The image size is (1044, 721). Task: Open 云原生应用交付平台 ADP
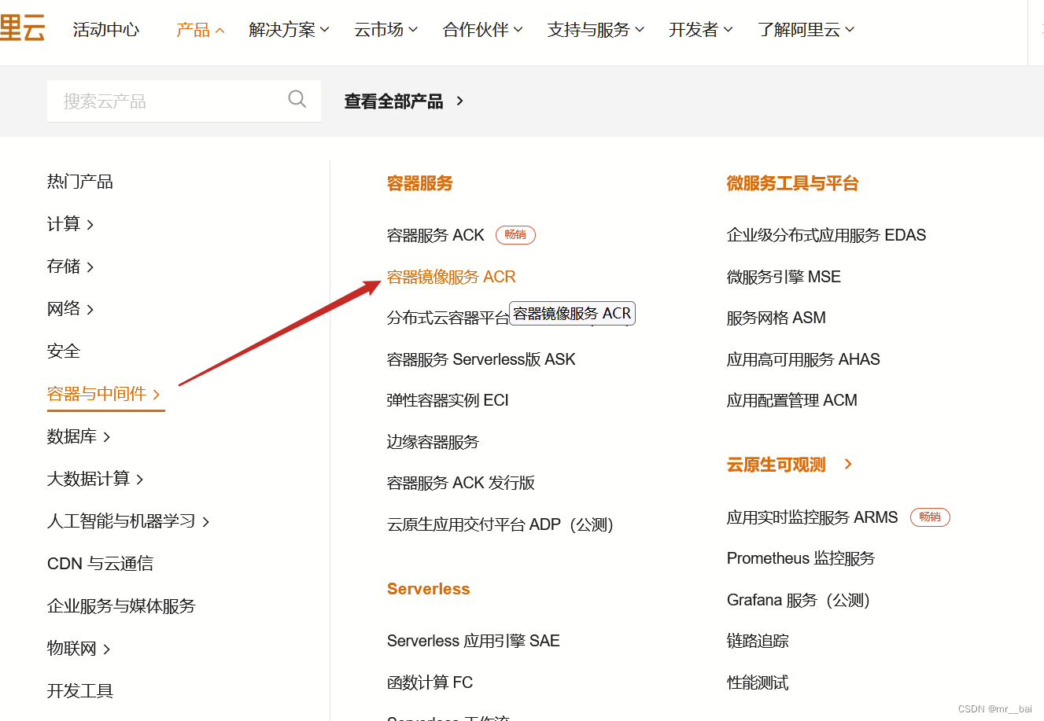tap(500, 524)
